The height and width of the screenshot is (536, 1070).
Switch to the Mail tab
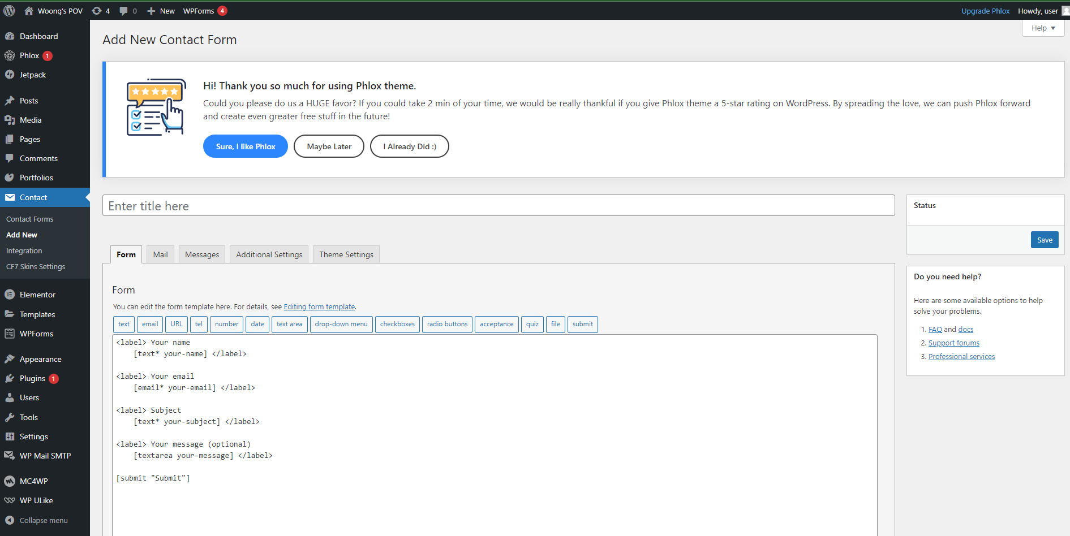point(160,254)
